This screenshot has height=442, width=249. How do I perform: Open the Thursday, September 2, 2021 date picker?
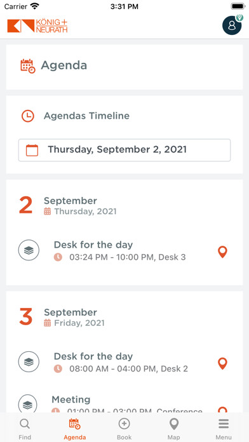124,150
